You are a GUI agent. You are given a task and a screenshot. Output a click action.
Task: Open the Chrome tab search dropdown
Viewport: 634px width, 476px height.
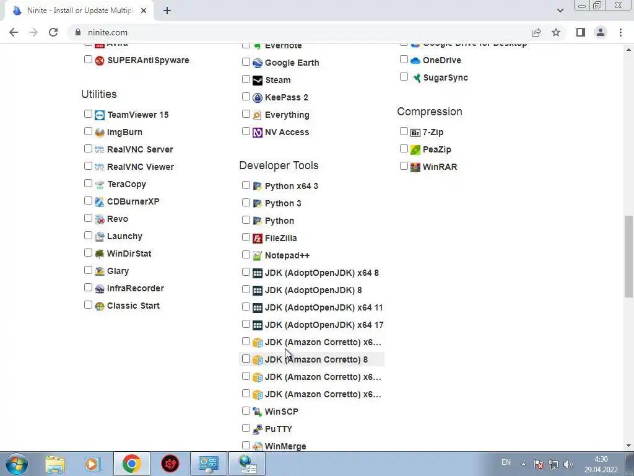click(x=560, y=11)
